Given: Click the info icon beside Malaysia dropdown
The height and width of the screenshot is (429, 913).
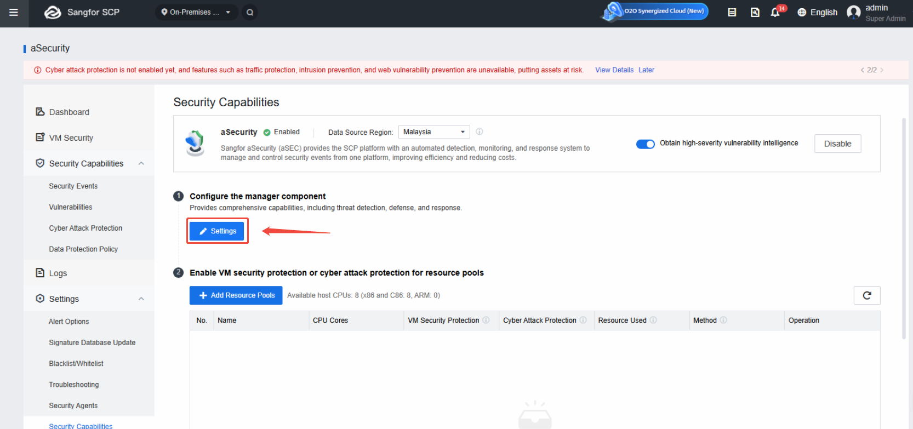Looking at the screenshot, I should tap(480, 131).
